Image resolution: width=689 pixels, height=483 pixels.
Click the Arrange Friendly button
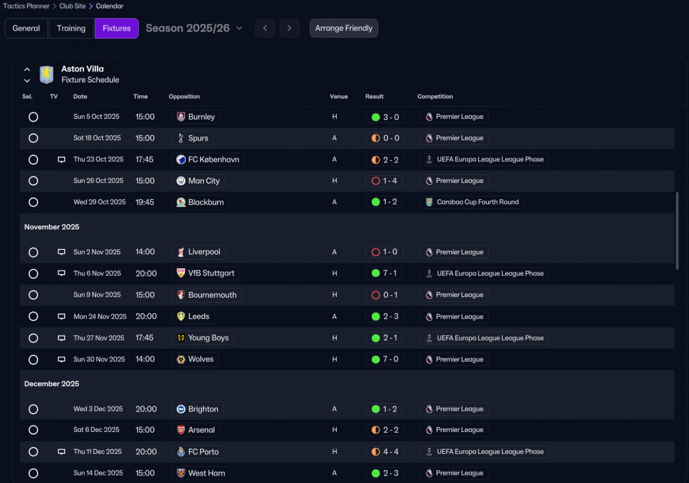tap(344, 29)
